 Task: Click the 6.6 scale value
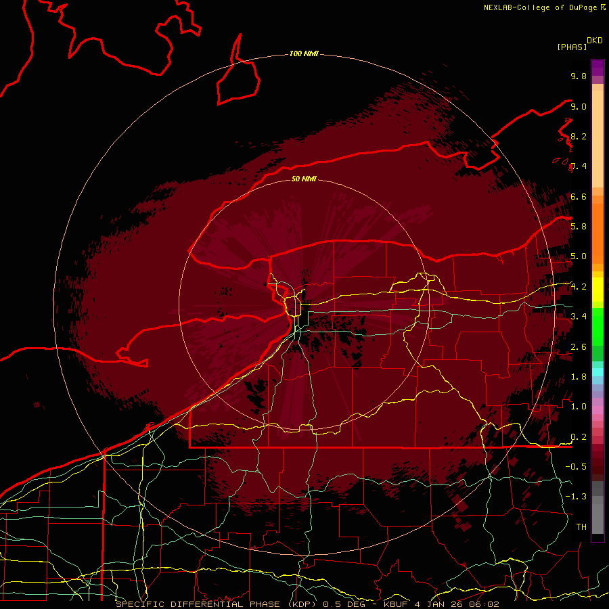[579, 196]
